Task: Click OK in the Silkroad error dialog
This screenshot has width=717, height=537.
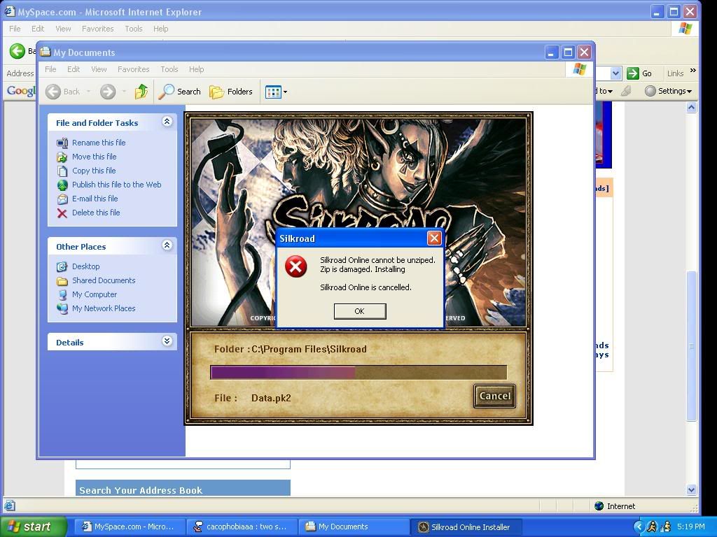Action: [x=360, y=311]
